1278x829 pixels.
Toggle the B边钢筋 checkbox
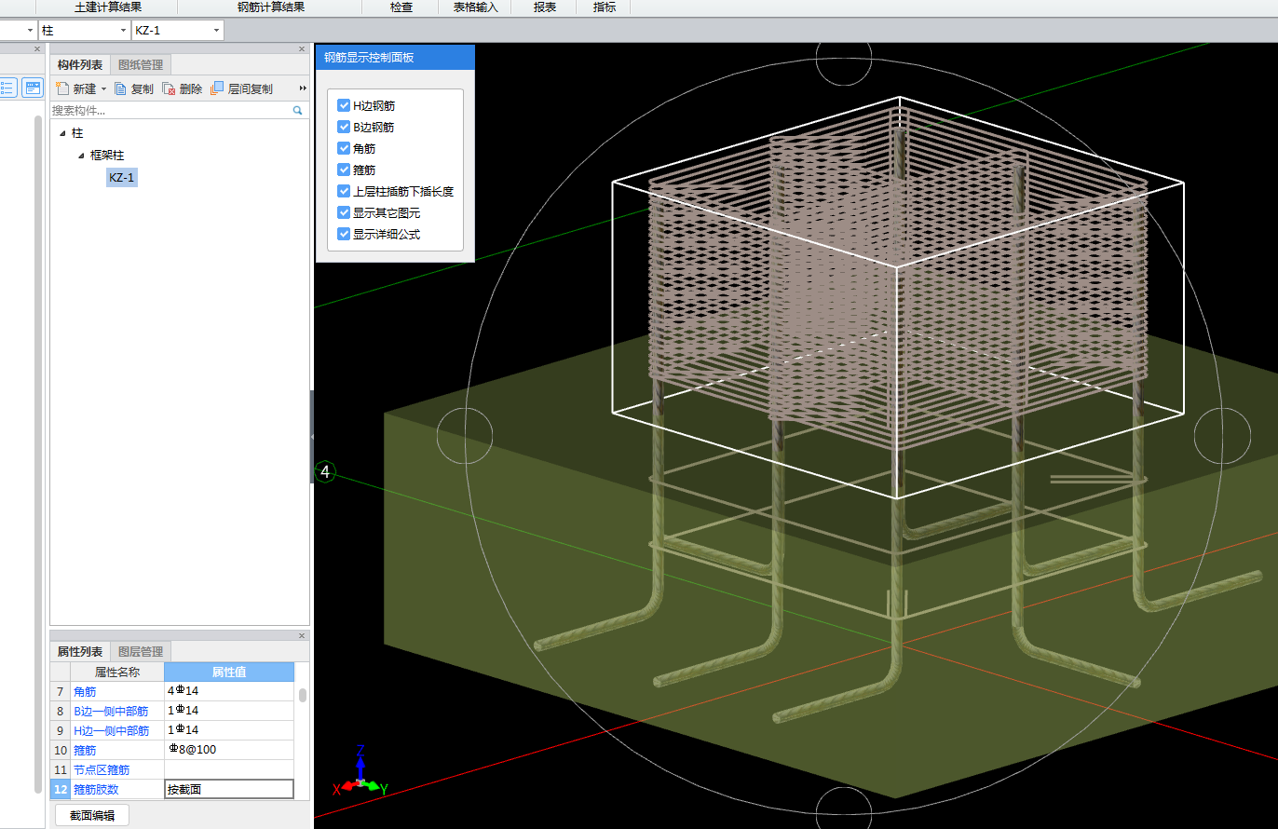pos(344,127)
